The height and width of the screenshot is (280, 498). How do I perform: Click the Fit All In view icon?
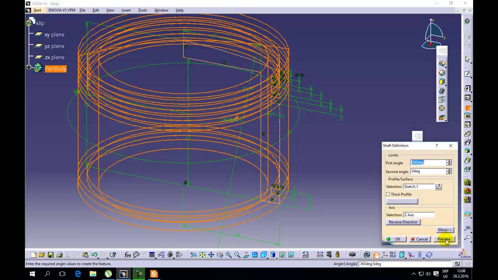coord(202,255)
